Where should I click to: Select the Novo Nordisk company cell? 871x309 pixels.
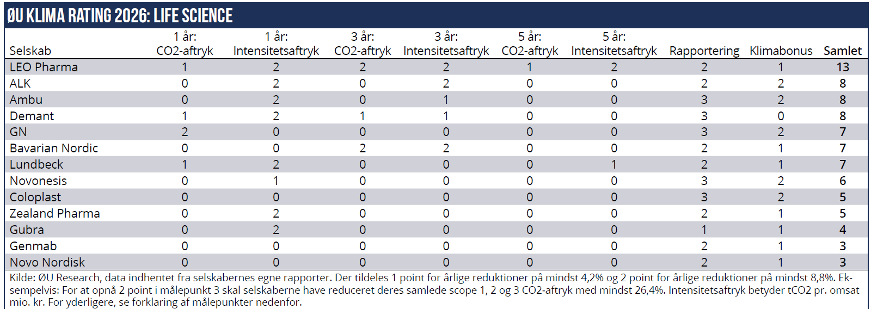(x=47, y=262)
